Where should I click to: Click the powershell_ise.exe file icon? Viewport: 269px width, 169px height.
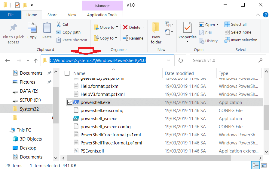coord(76,118)
